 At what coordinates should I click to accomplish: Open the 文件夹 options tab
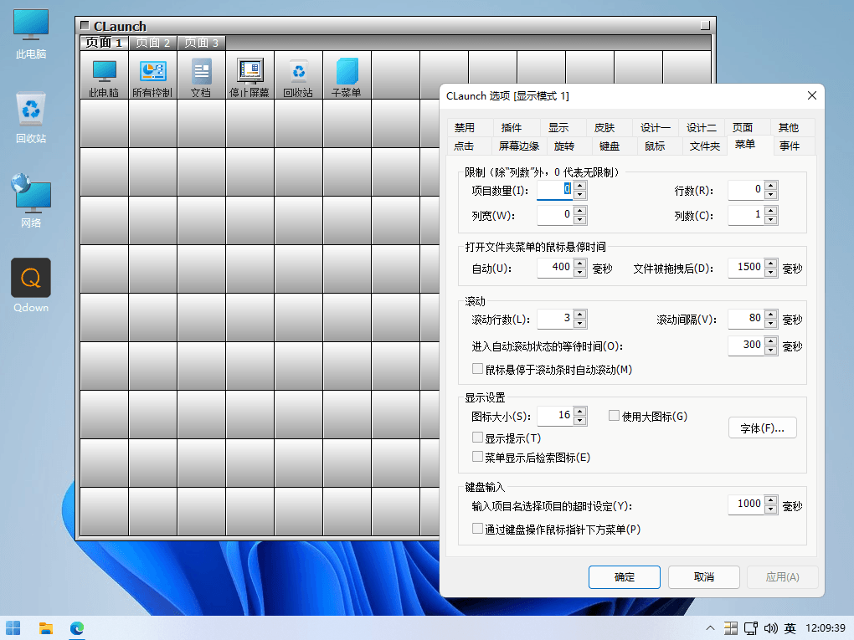point(705,146)
